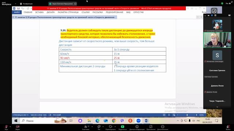The image size is (234, 131).
Task: Click the proofing check icon in status bar
Action: tap(50, 115)
